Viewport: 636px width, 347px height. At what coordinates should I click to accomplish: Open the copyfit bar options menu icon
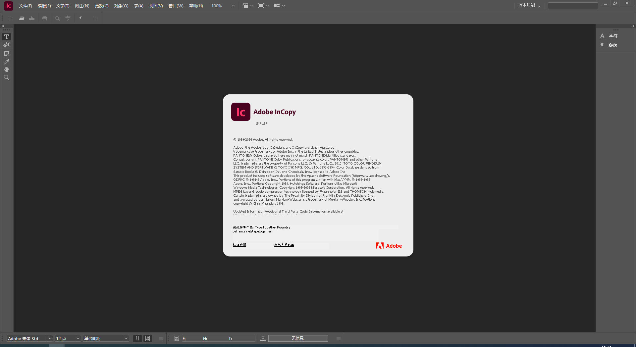339,338
